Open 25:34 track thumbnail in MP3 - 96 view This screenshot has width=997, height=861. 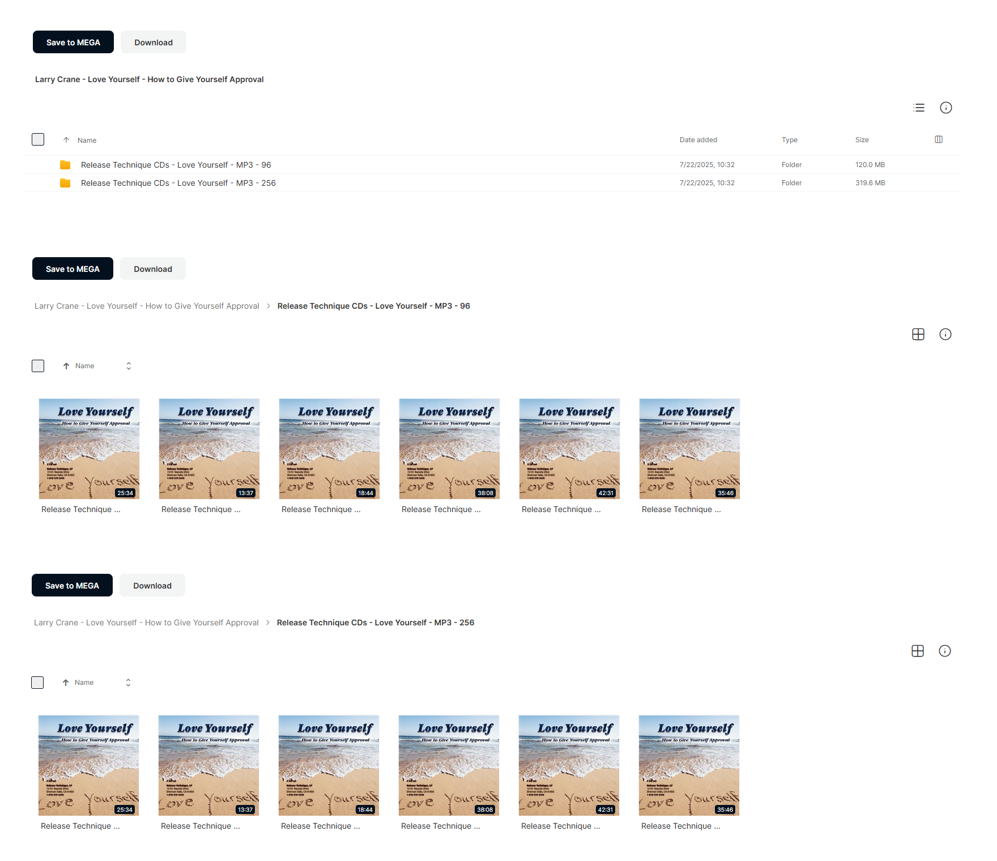point(89,449)
